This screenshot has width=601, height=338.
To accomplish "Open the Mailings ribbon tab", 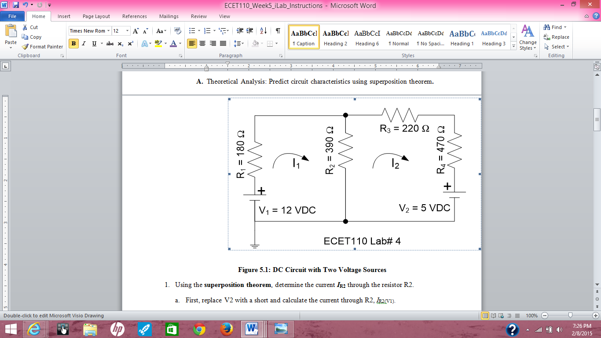I will pos(169,16).
